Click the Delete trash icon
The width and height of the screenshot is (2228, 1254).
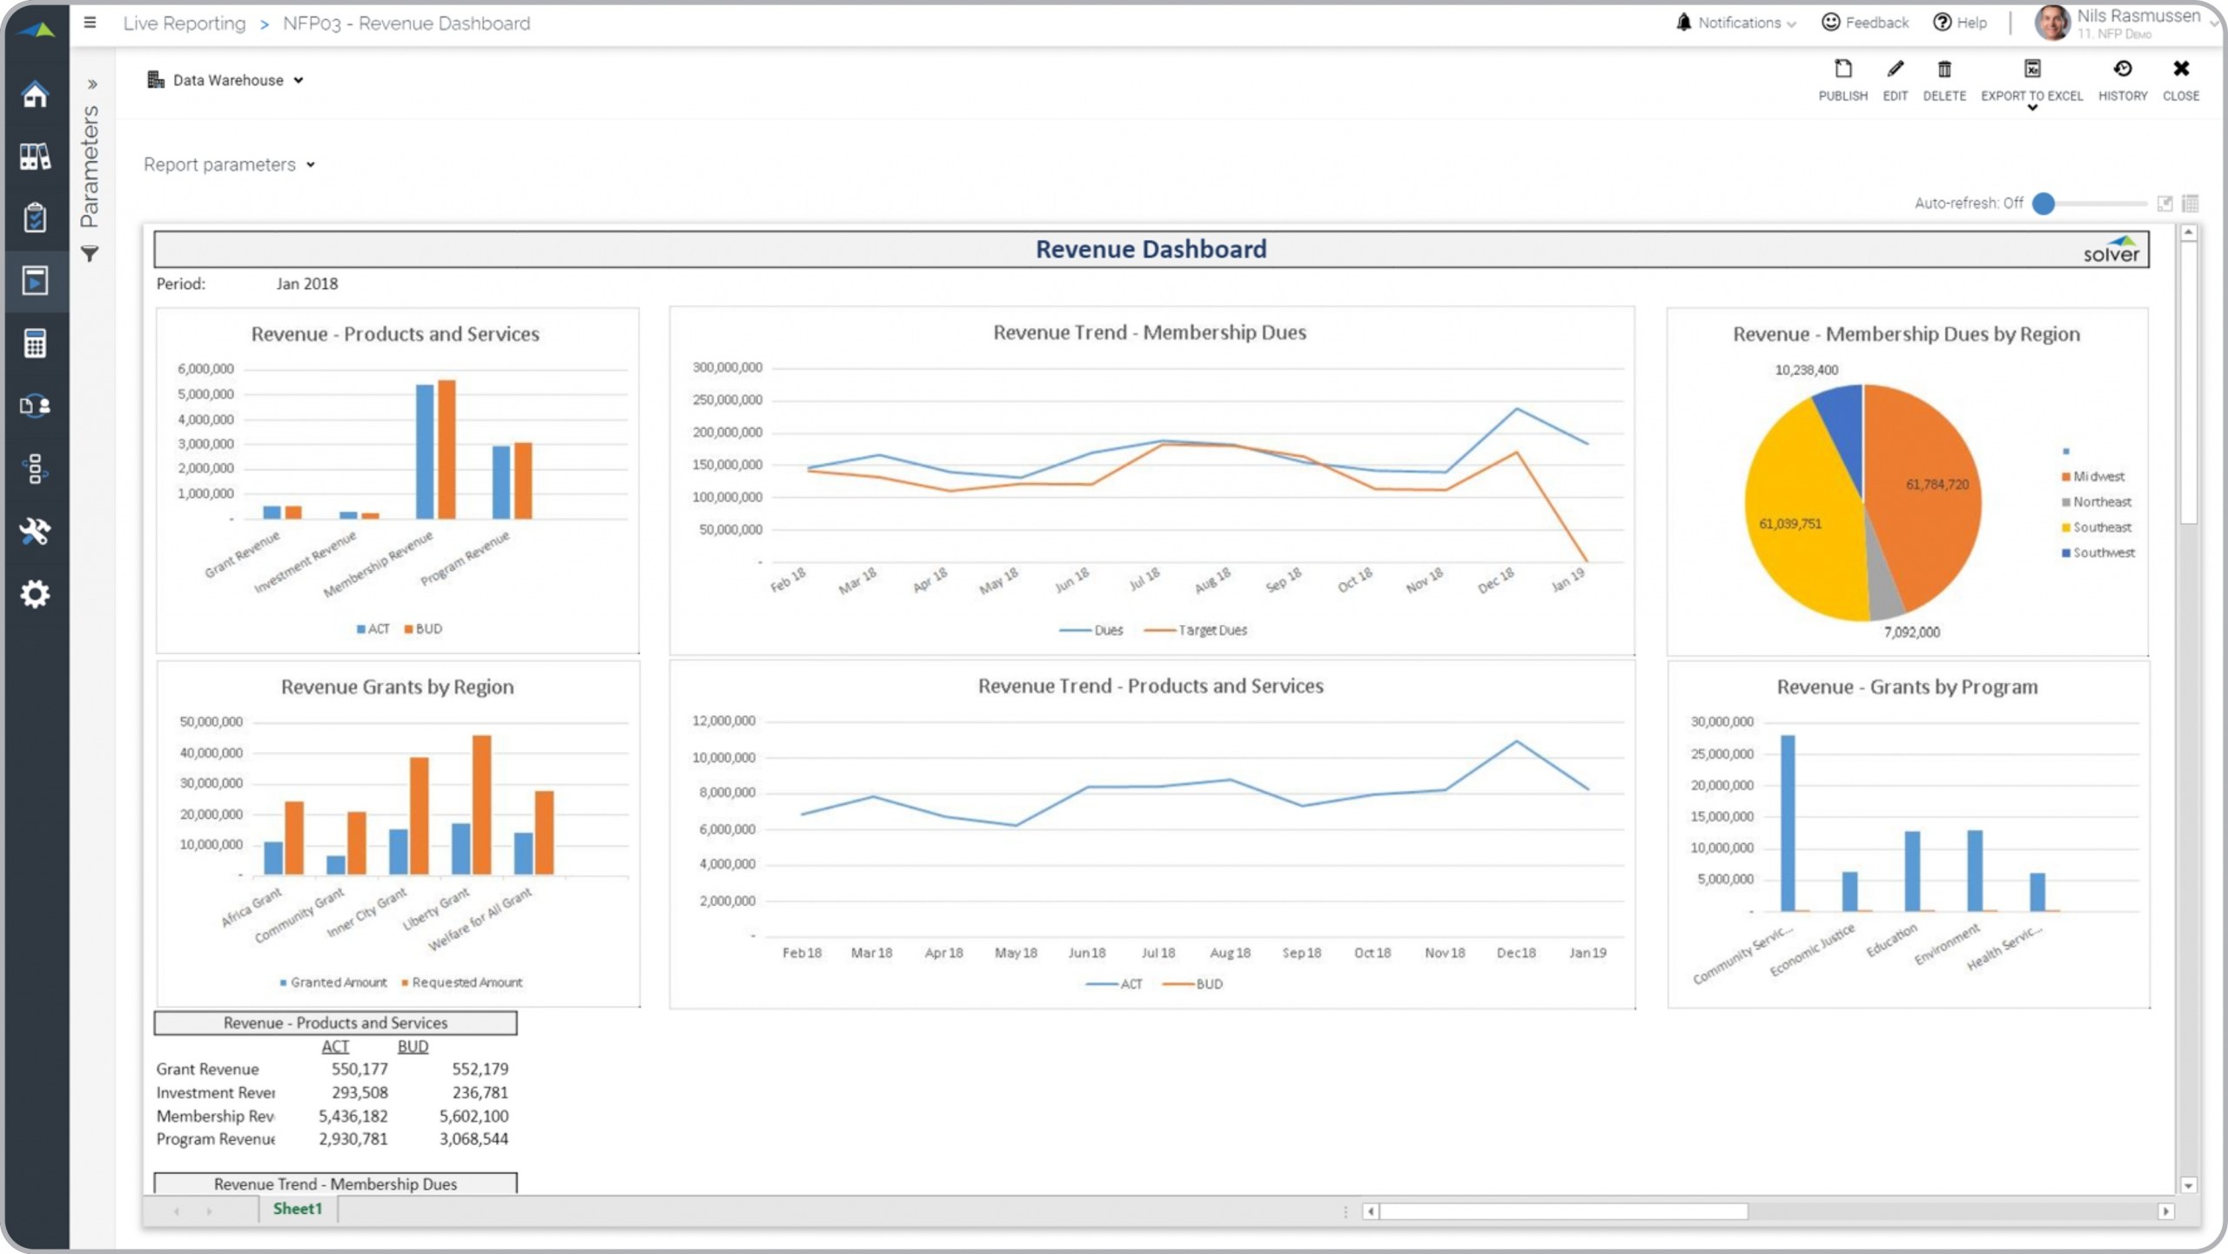pyautogui.click(x=1943, y=70)
